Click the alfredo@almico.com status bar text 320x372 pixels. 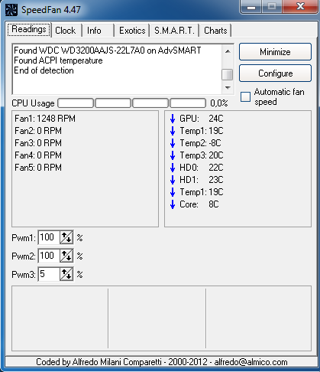click(x=251, y=362)
